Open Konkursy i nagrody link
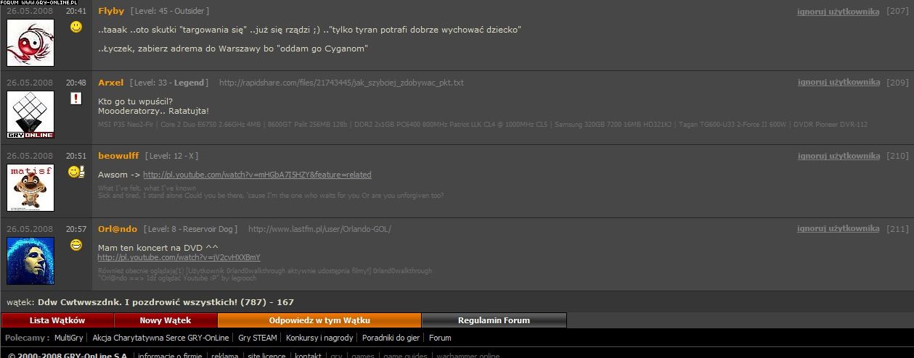This screenshot has height=358, width=914. pos(319,338)
